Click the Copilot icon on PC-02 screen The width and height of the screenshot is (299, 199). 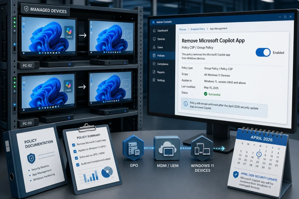click(x=69, y=32)
